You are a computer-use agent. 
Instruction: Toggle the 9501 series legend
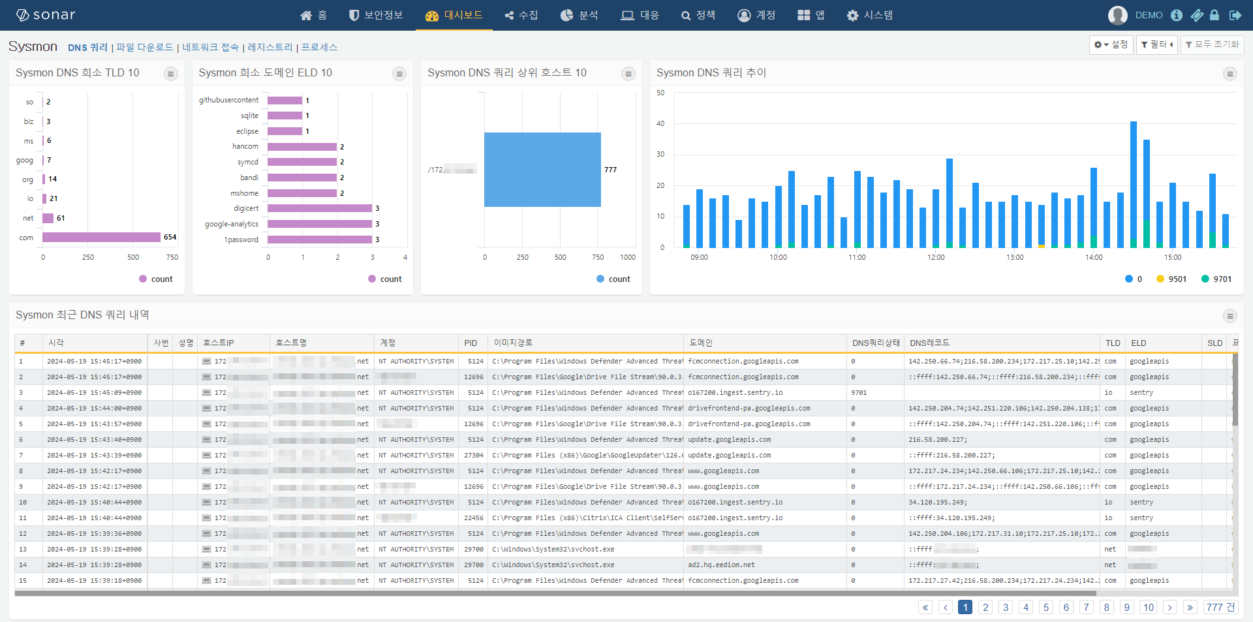tap(1171, 279)
